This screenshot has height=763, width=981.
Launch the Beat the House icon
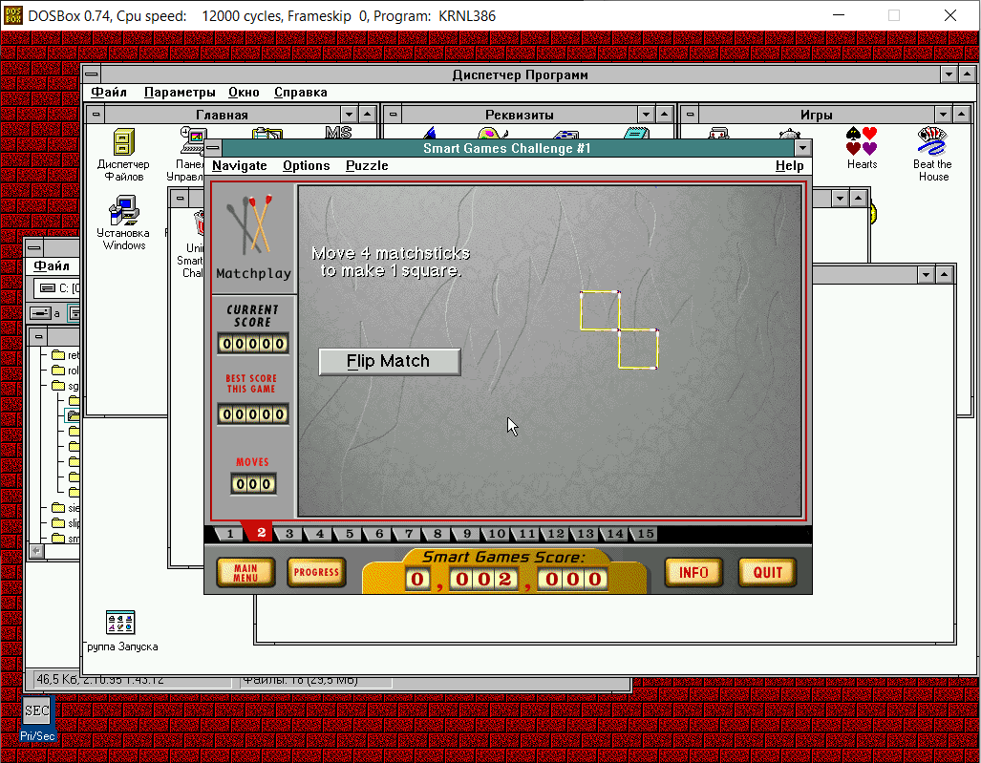tap(931, 143)
